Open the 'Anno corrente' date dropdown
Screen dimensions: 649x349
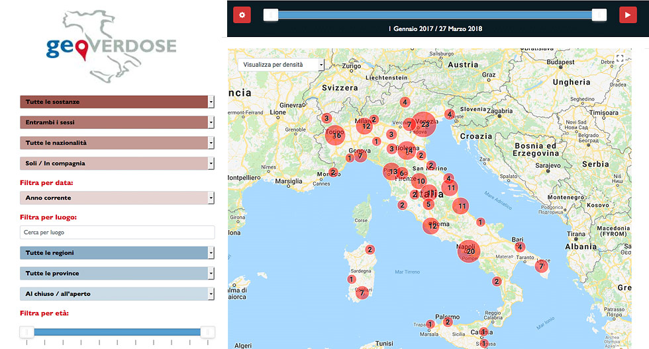click(117, 198)
